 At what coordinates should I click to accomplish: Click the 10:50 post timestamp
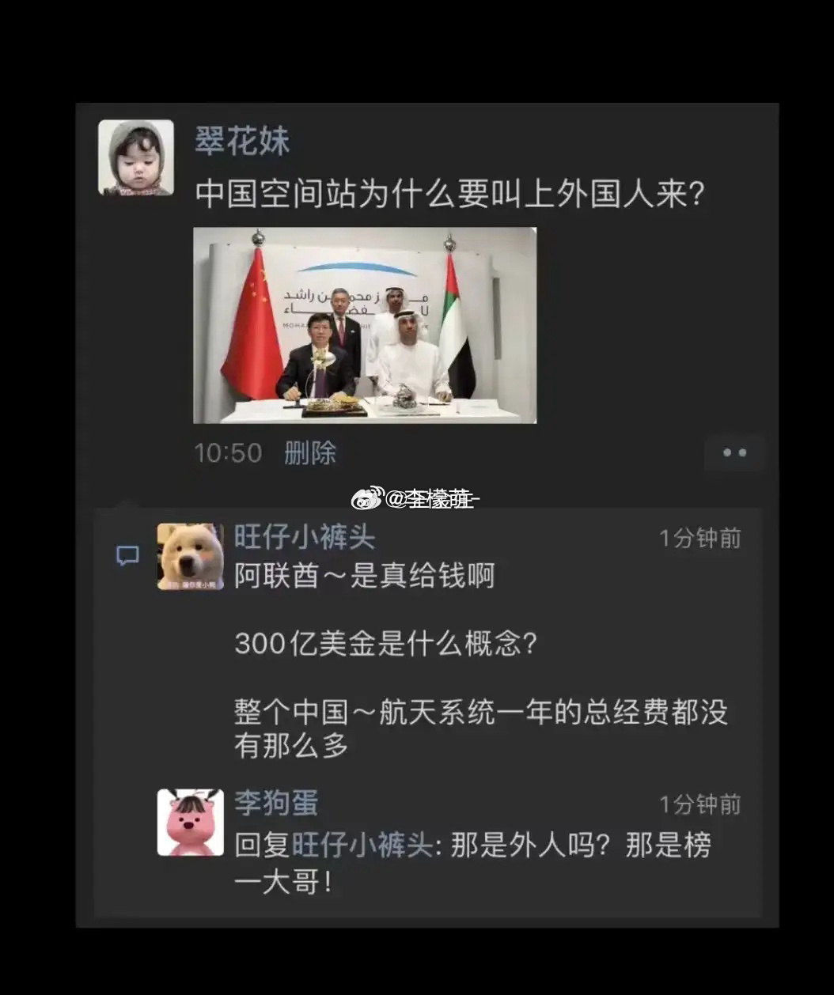tap(228, 453)
